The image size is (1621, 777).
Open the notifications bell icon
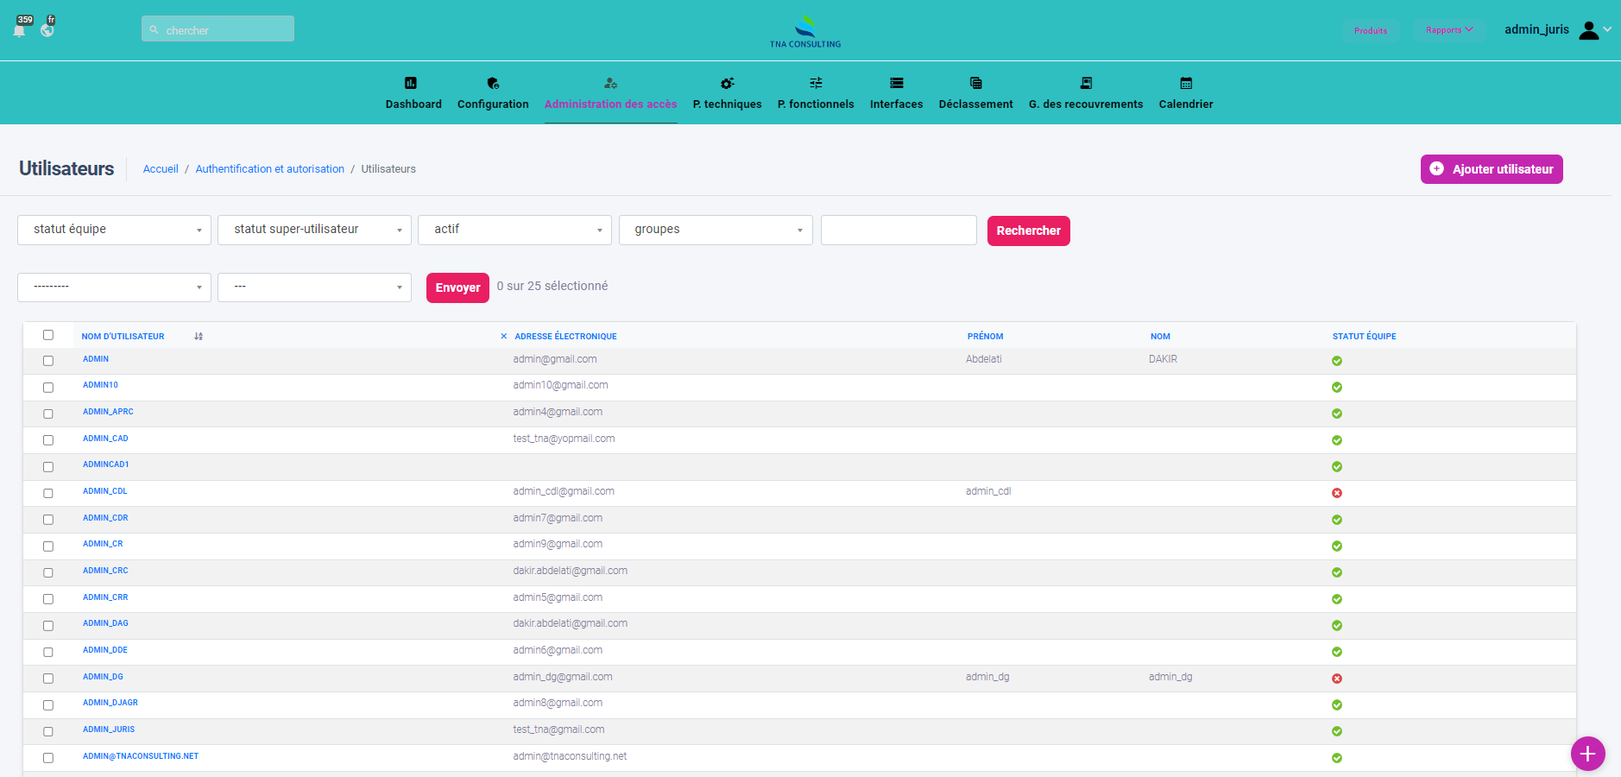[20, 30]
